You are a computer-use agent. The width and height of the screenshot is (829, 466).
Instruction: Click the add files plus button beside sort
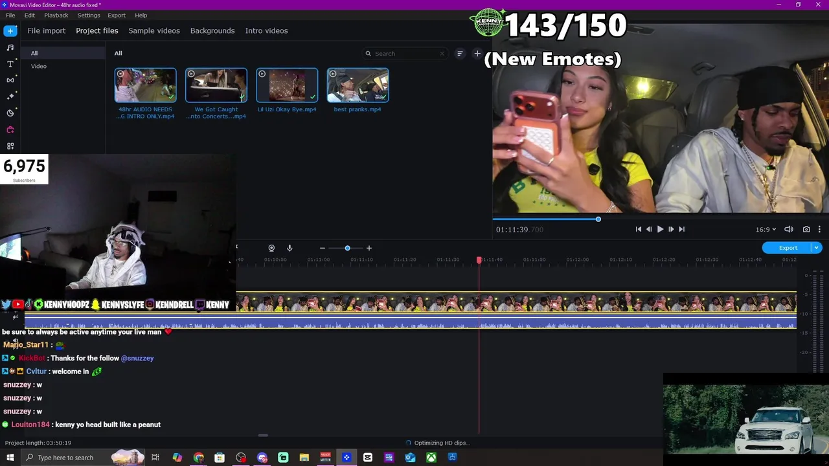coord(477,54)
